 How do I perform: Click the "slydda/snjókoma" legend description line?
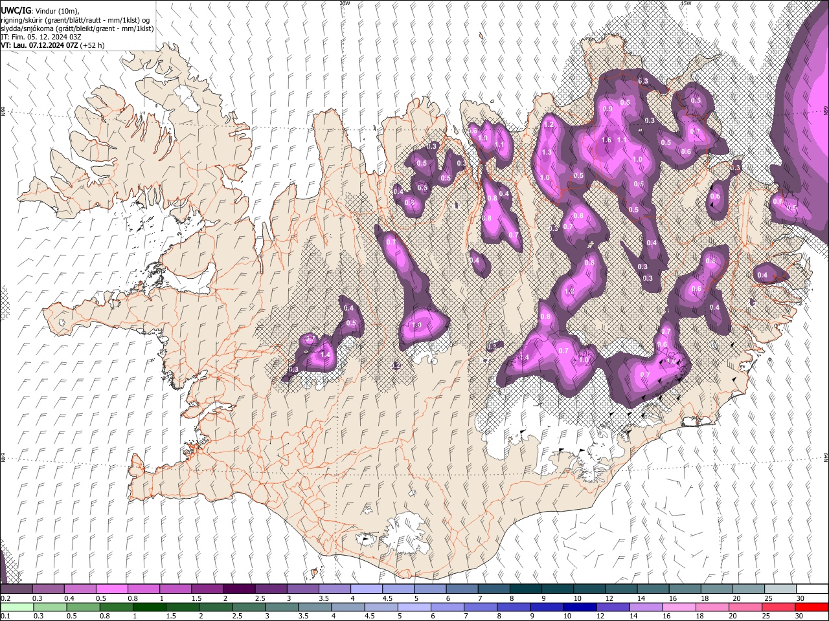(76, 29)
